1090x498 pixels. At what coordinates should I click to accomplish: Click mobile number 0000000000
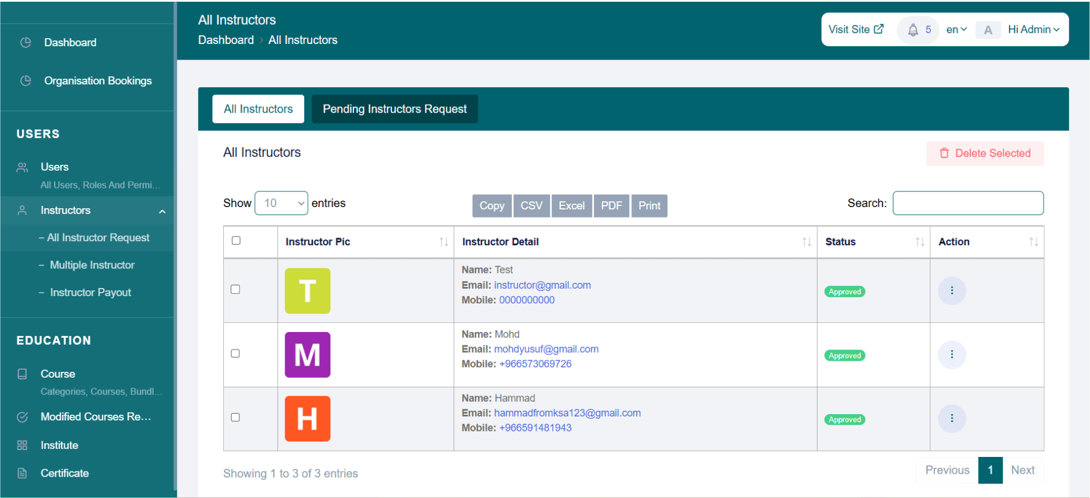click(527, 300)
